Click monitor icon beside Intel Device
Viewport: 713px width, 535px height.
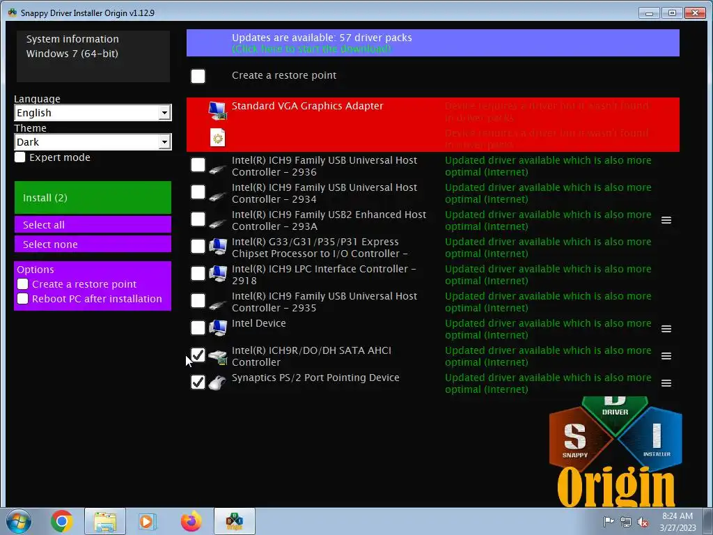point(218,328)
